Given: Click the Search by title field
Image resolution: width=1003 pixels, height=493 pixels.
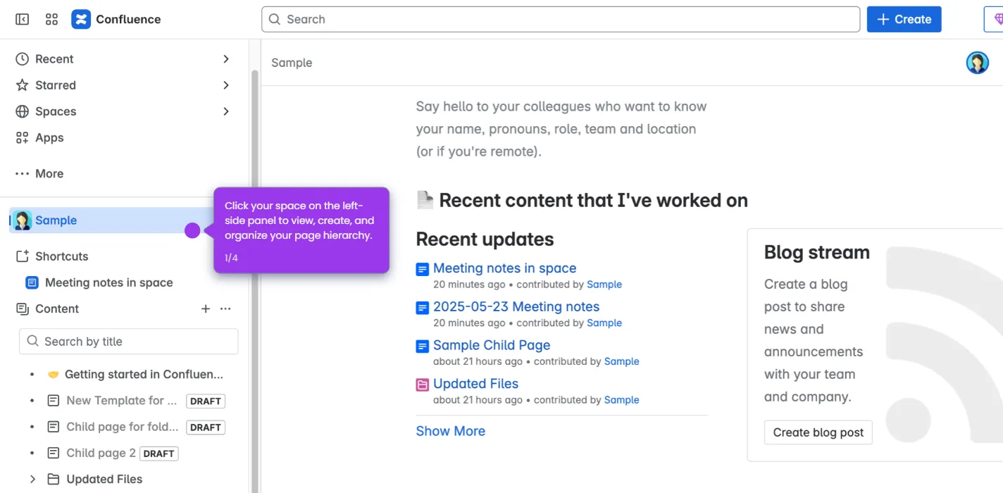Looking at the screenshot, I should (129, 342).
